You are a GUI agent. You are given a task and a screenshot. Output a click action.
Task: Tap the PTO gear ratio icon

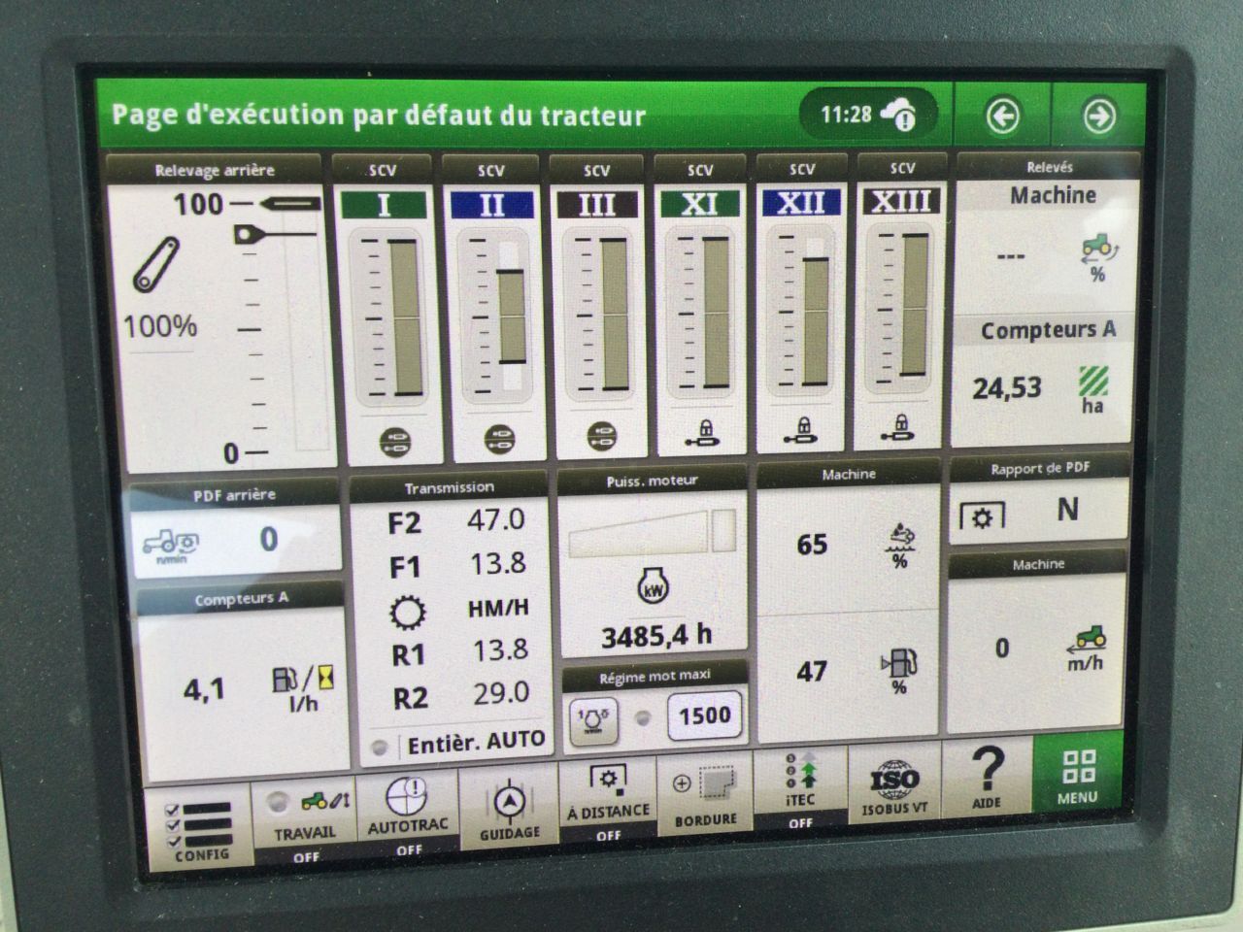coord(983,516)
